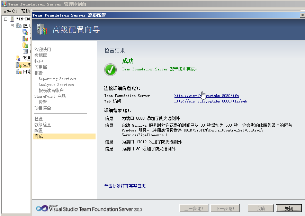Select the 项目集合 wizard step

point(43,108)
